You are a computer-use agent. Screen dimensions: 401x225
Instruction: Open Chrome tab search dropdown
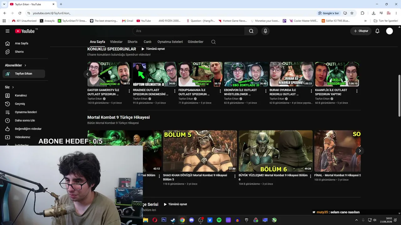tap(4, 4)
